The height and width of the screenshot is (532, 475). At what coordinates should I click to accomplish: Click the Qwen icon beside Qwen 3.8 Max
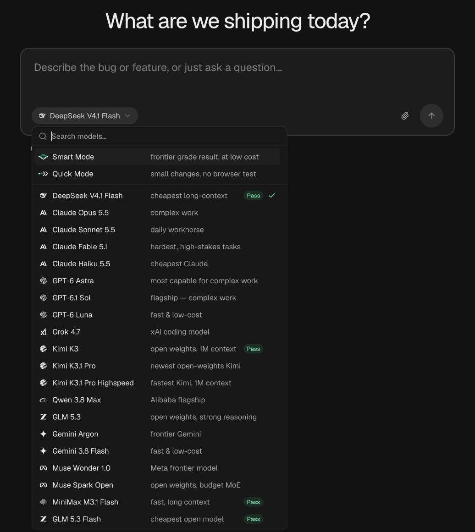(x=43, y=400)
